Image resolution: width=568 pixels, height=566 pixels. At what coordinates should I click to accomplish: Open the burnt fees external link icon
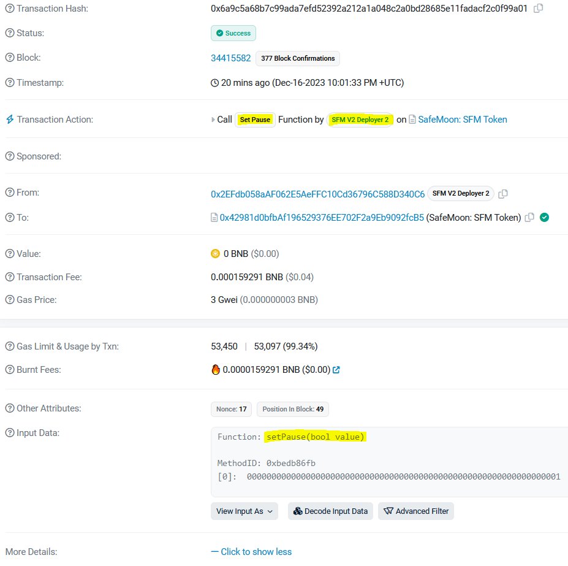coord(336,370)
